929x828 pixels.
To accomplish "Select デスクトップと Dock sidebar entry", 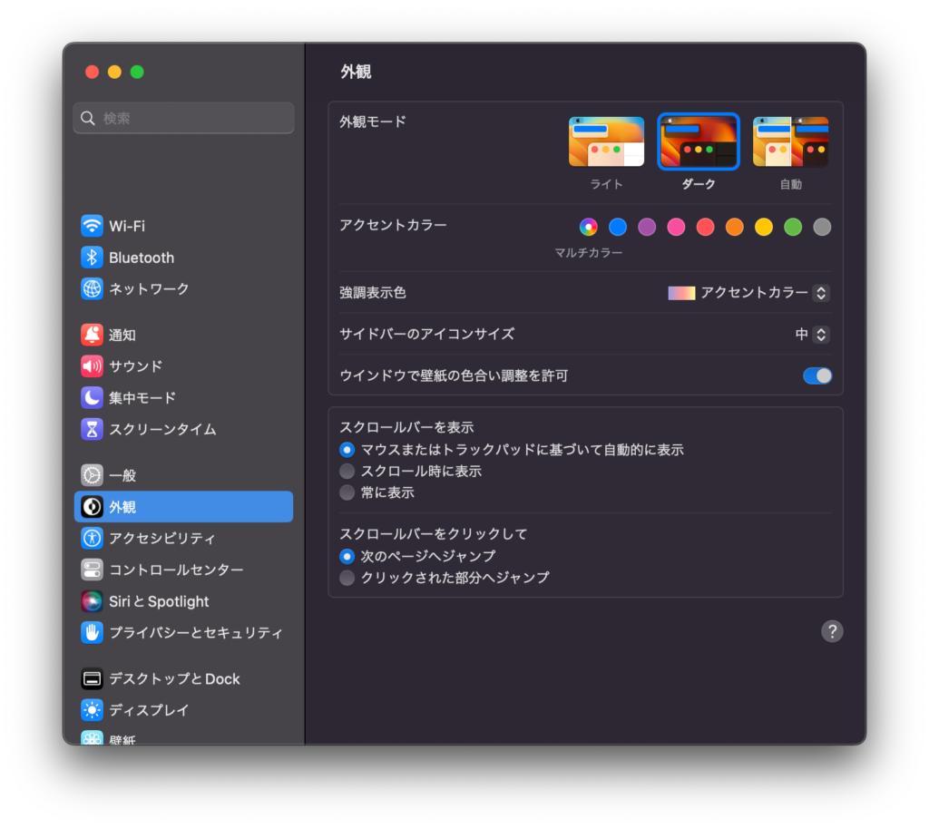I will tap(174, 678).
